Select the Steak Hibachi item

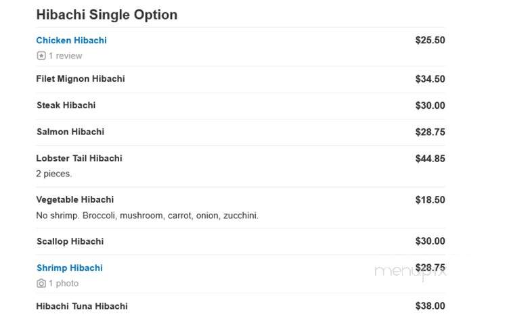[x=66, y=105]
